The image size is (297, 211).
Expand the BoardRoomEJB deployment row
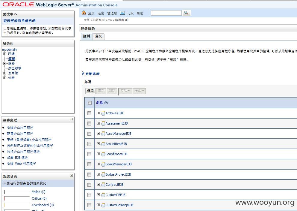(x=98, y=154)
